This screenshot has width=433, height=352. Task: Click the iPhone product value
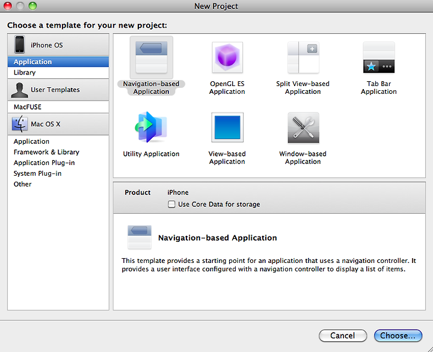(x=178, y=193)
